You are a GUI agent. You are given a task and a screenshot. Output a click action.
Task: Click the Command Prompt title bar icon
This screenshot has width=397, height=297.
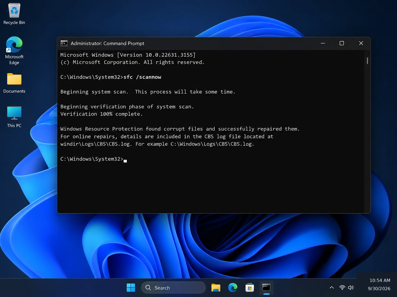(64, 43)
